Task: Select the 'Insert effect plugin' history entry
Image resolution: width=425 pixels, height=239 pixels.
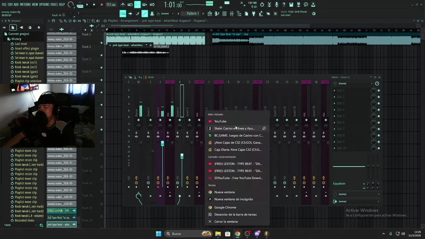Action: 27,48
